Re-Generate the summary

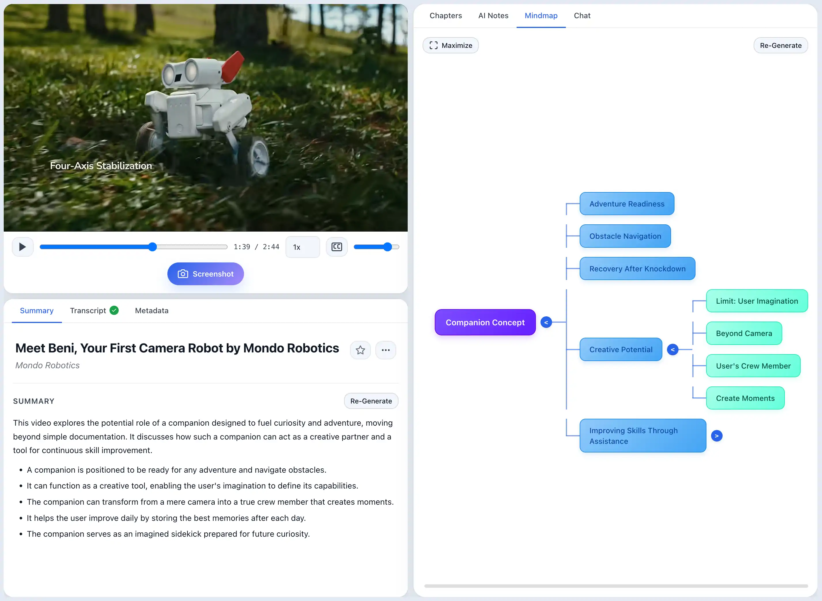pyautogui.click(x=371, y=401)
